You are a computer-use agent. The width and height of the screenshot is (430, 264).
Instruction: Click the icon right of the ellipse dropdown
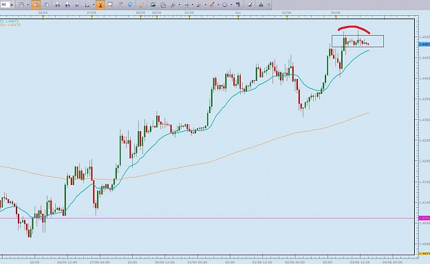(238, 5)
